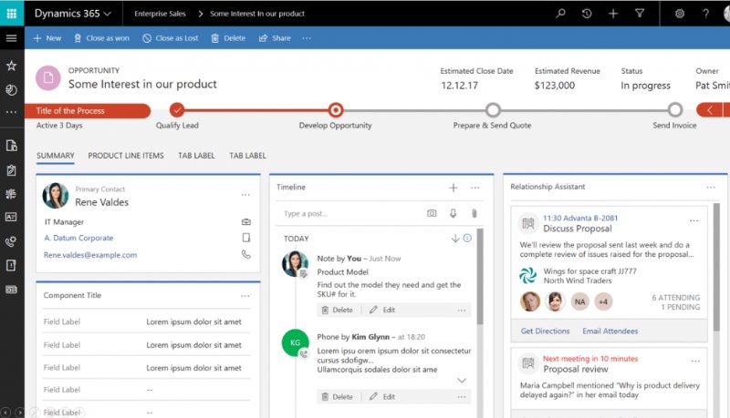This screenshot has width=730, height=418.
Task: Open the exclamation alert sidebar icon
Action: click(11, 265)
